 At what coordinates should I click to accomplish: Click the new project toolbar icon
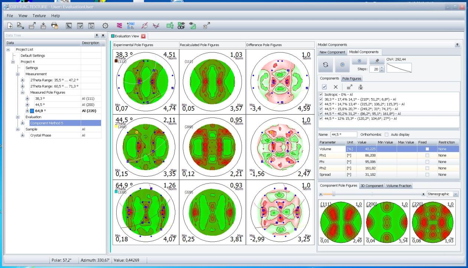click(x=10, y=26)
